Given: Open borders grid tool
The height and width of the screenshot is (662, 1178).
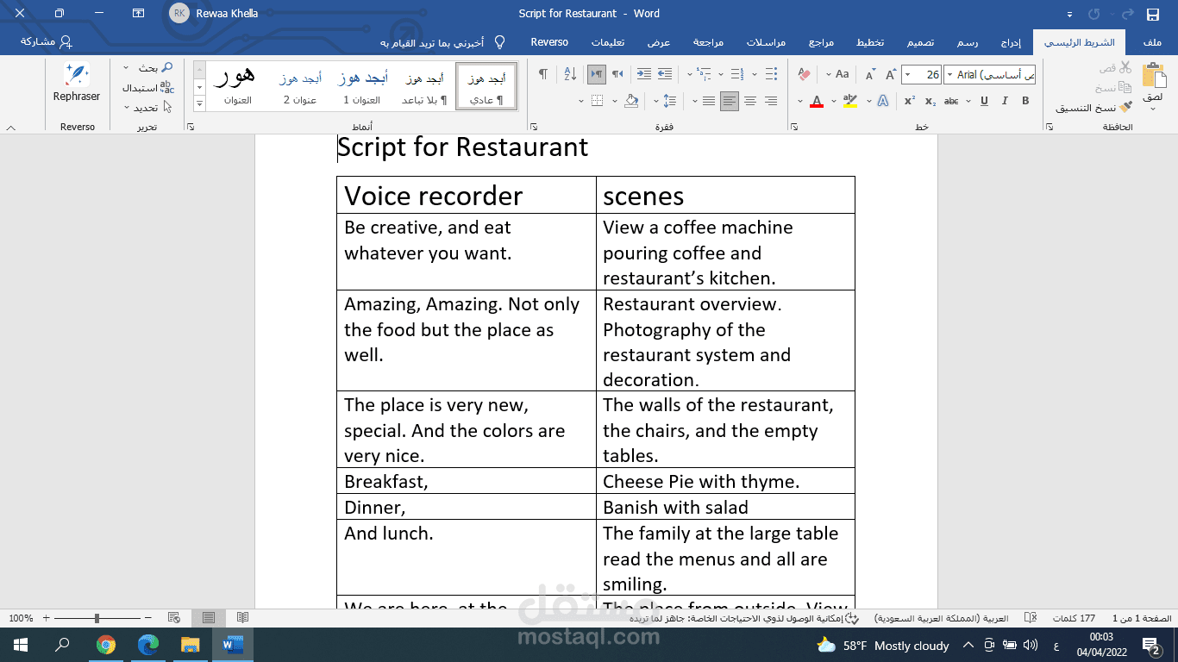Looking at the screenshot, I should coord(598,101).
